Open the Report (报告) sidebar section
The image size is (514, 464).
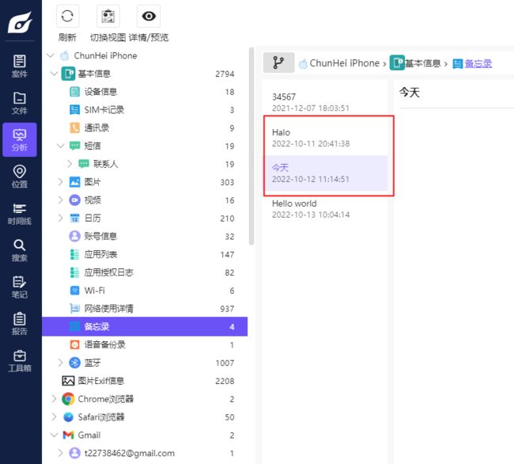pos(19,324)
